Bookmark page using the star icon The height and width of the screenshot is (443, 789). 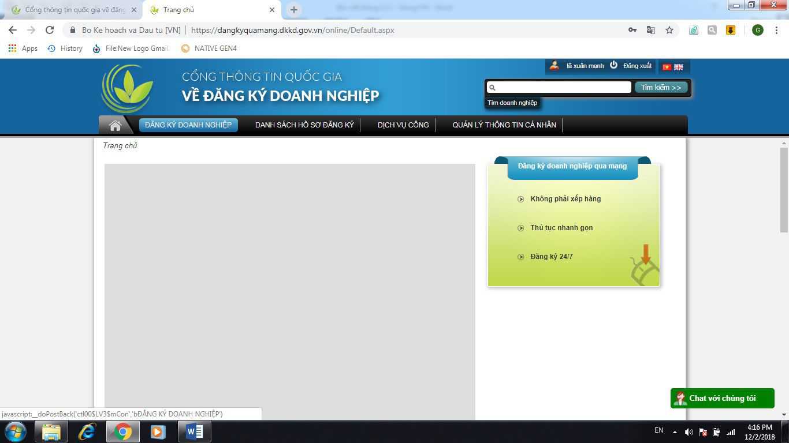(669, 30)
